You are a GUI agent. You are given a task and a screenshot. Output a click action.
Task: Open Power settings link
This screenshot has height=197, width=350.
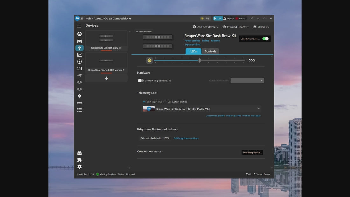coord(192,41)
